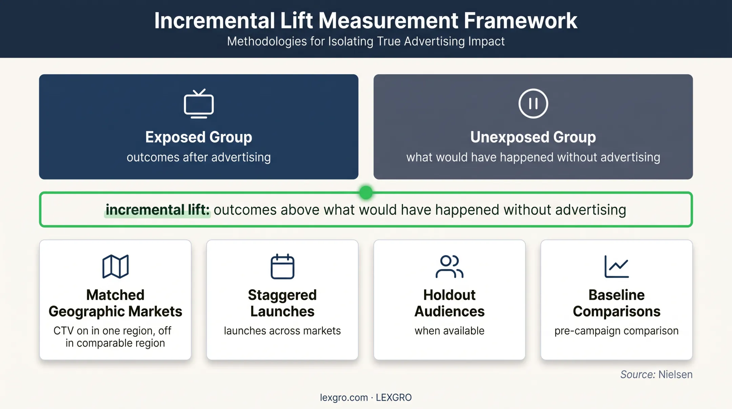Viewport: 732px width, 409px height.
Task: Click the 'Unexposed Group' heading
Action: (533, 137)
